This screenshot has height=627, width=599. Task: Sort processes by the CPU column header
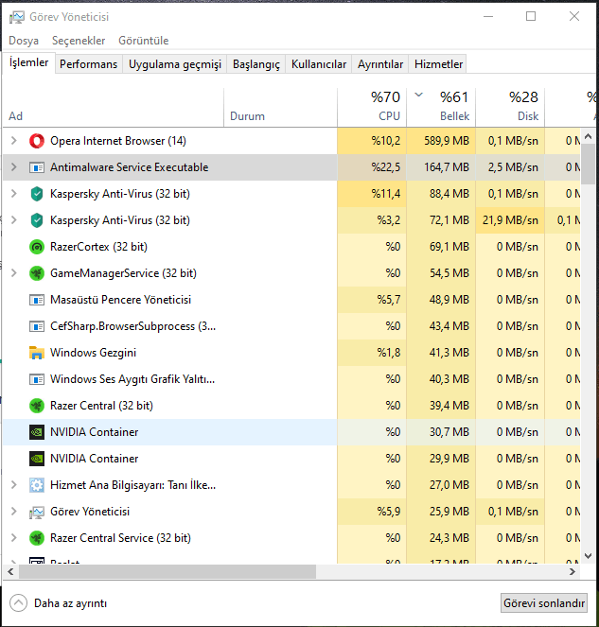[x=372, y=107]
